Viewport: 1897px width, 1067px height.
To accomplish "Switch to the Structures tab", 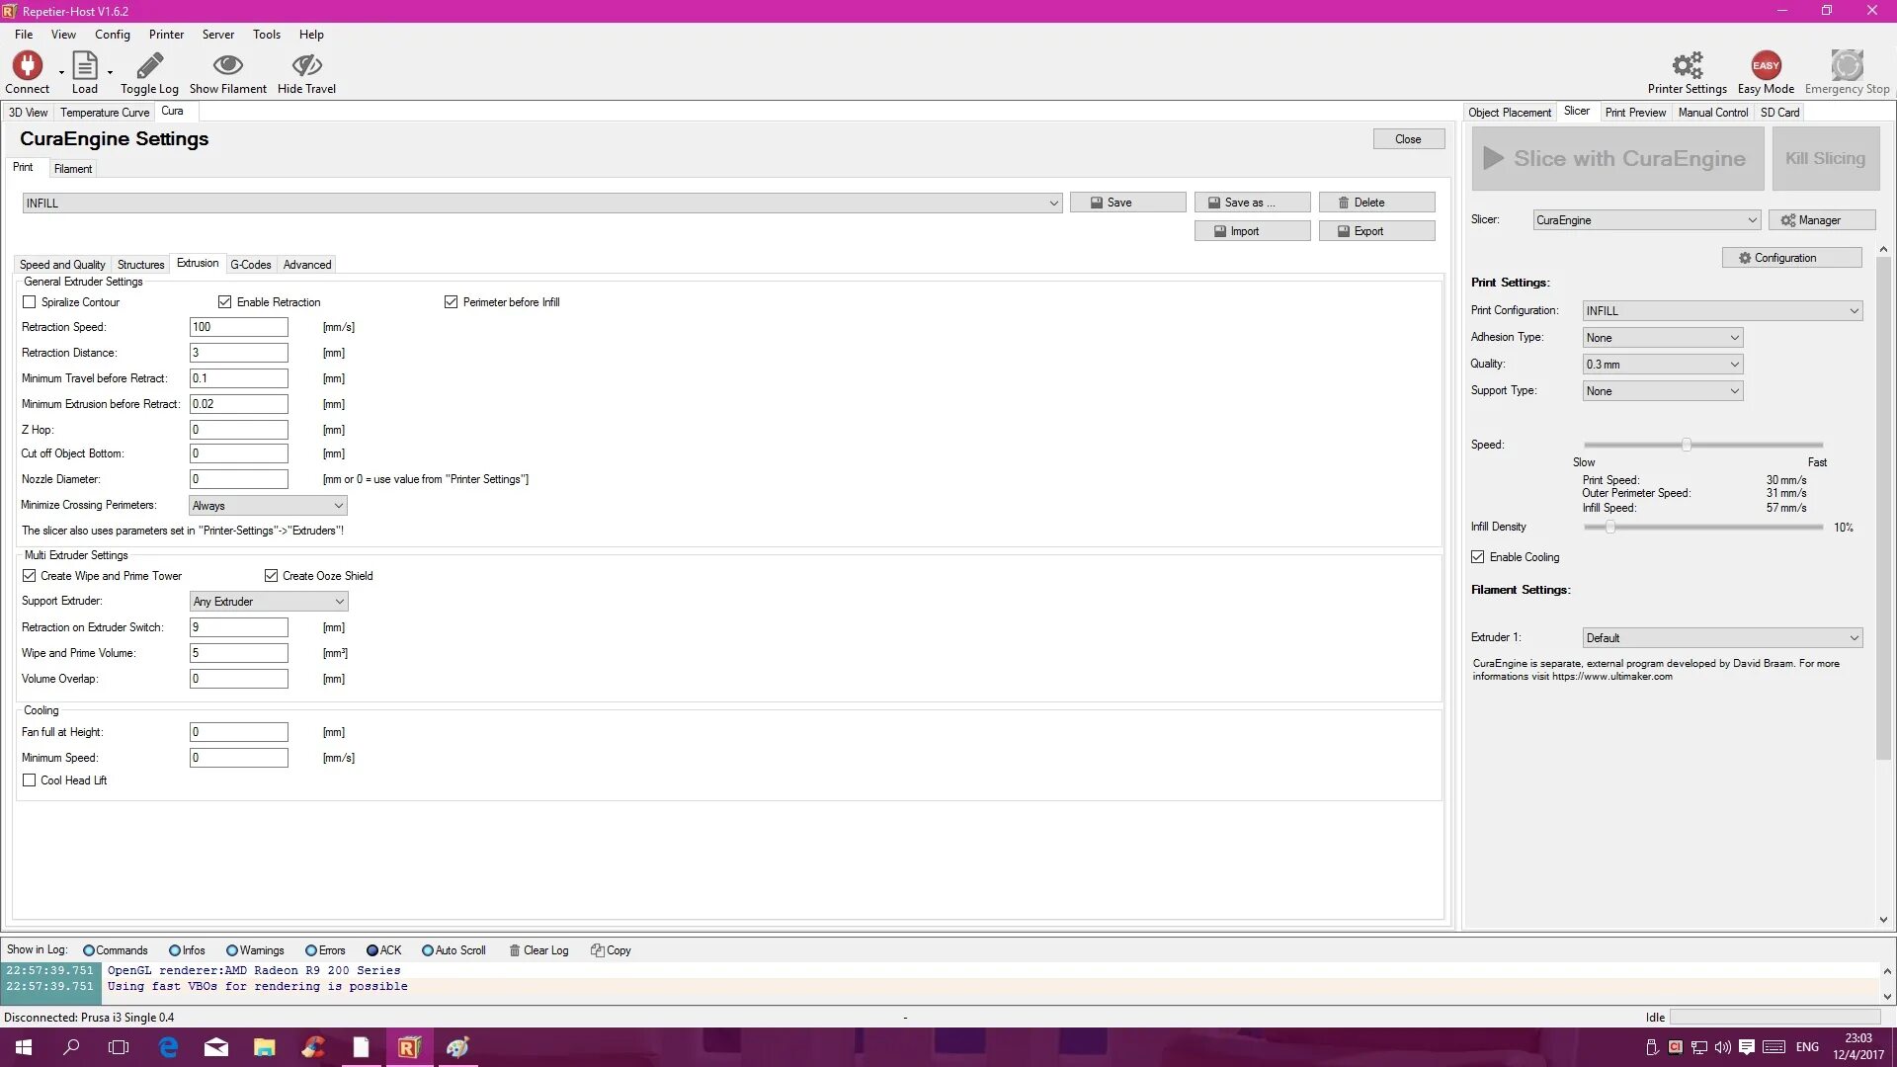I will [x=139, y=265].
